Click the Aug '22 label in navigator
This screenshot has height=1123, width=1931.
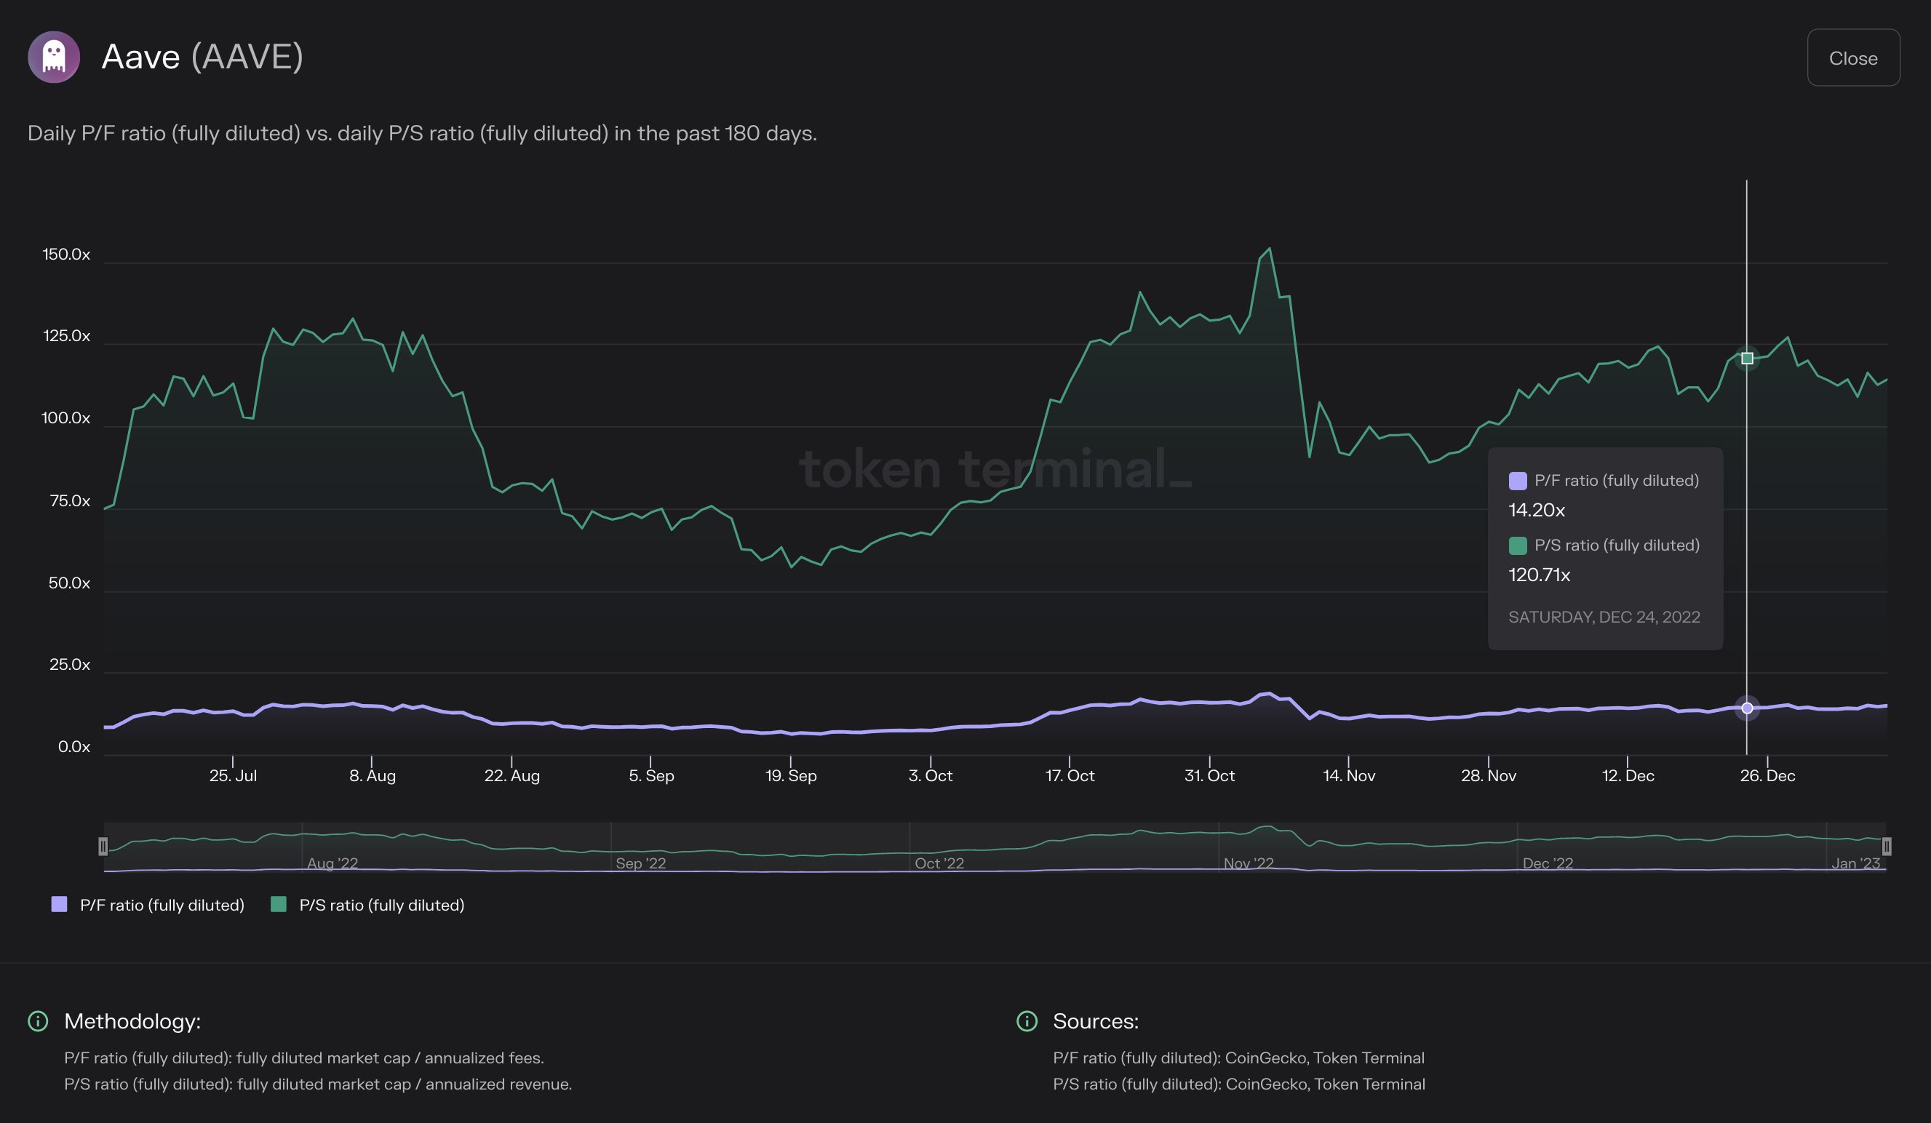(x=333, y=863)
